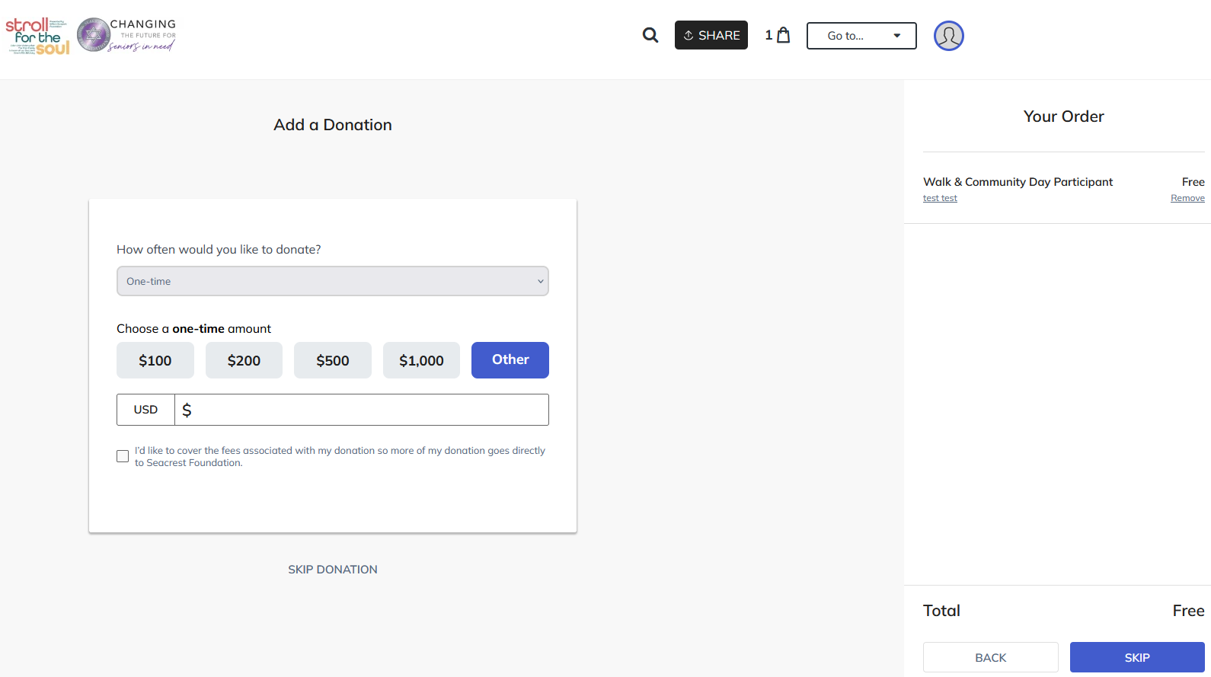Click the cart item count 1
1211x677 pixels.
point(768,35)
